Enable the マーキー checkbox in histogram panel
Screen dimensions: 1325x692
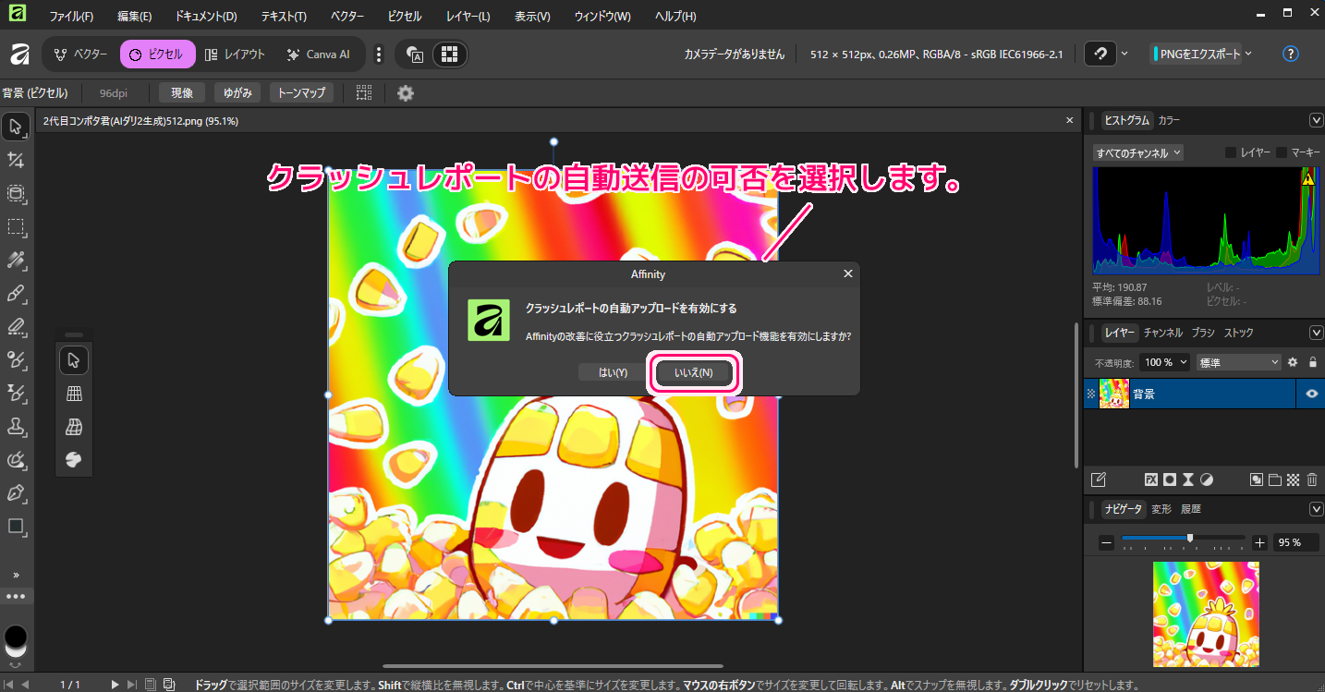1282,152
